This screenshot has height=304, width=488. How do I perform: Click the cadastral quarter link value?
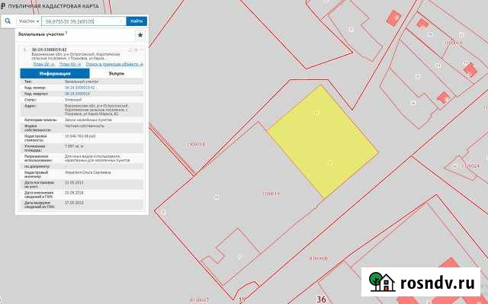[x=77, y=94]
